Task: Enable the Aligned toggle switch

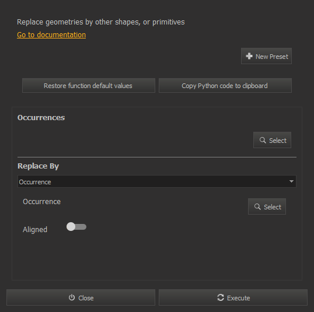Action: pos(76,227)
